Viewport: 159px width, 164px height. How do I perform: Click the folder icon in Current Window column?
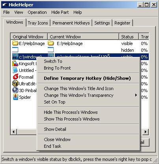[x=51, y=43]
